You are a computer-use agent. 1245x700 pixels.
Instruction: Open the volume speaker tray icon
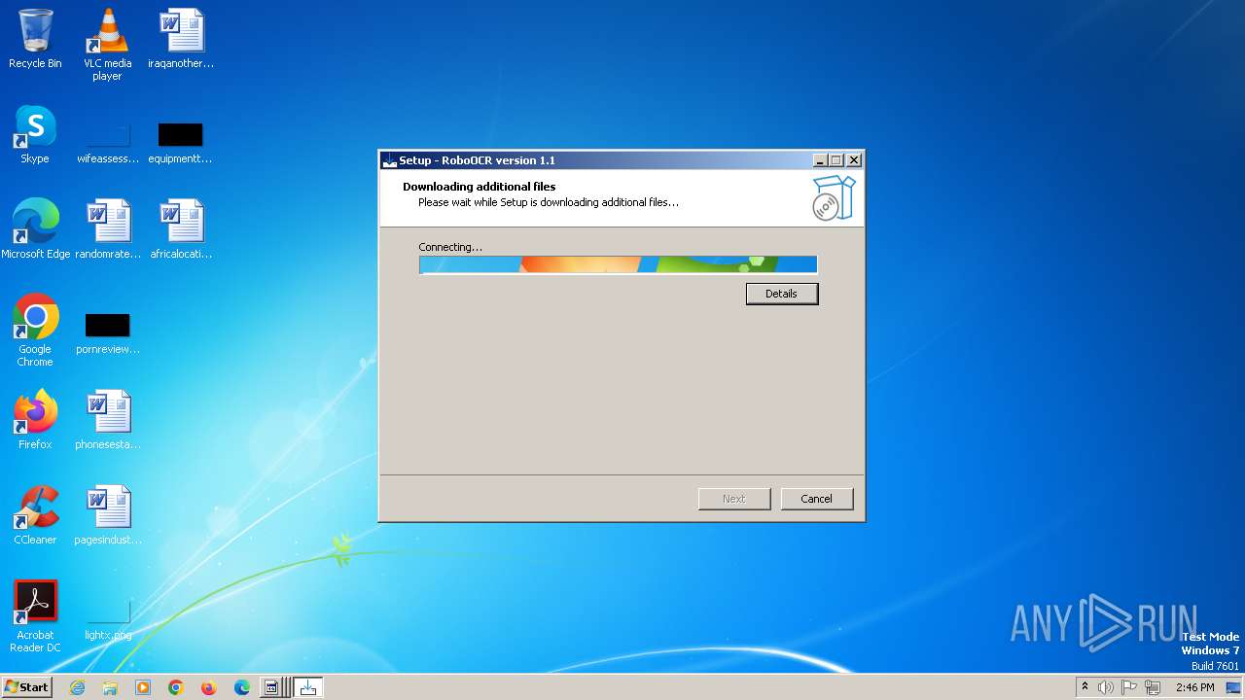coord(1106,687)
